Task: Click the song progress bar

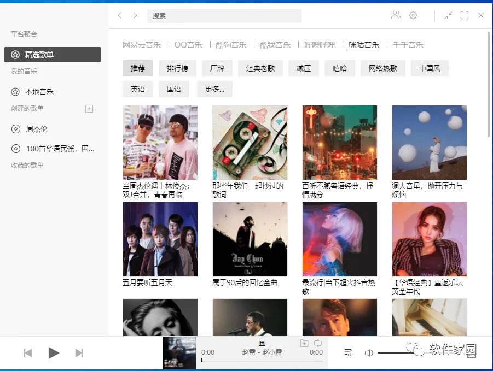Action: 262,361
